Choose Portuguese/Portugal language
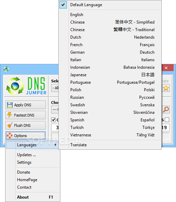The height and width of the screenshot is (202, 176). (x=110, y=82)
